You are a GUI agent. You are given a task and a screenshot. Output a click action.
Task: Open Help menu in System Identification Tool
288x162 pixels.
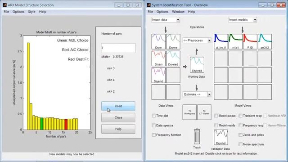pos(192,12)
